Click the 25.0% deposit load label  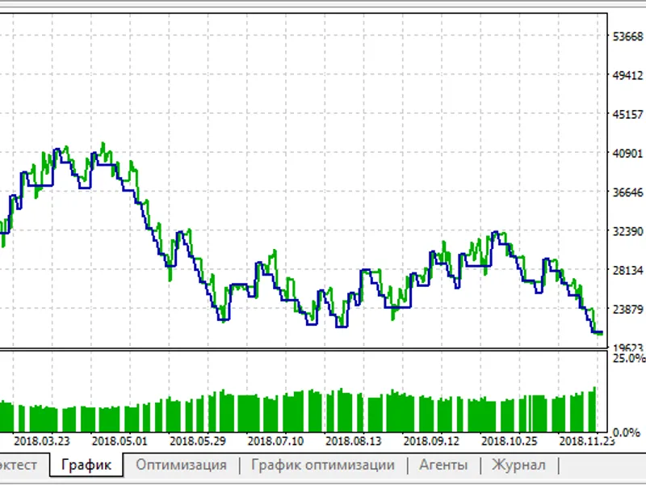click(629, 358)
